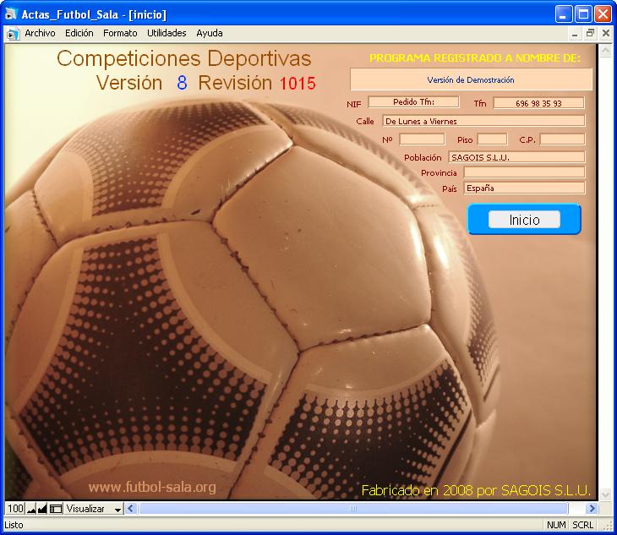Click the left arrow of horizontal scrollbar

[131, 509]
